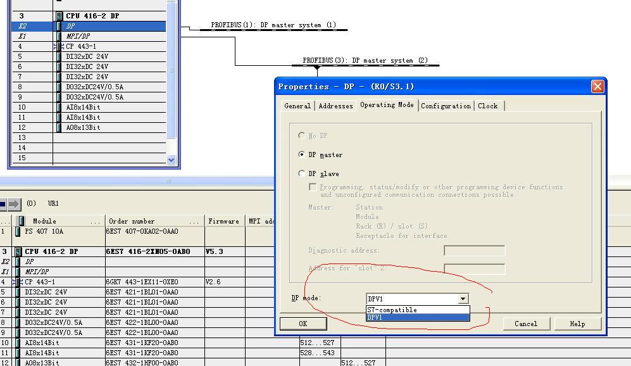
Task: Switch to the Addresses tab
Action: [x=335, y=106]
